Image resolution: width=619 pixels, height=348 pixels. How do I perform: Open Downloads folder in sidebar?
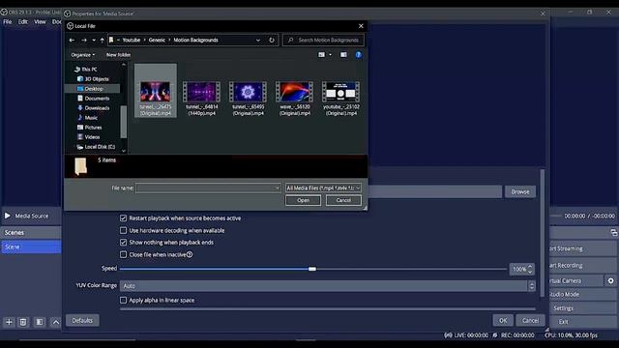93,108
